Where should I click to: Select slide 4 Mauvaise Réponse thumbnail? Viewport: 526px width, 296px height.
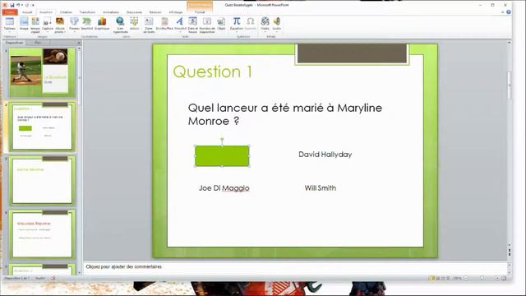[42, 234]
